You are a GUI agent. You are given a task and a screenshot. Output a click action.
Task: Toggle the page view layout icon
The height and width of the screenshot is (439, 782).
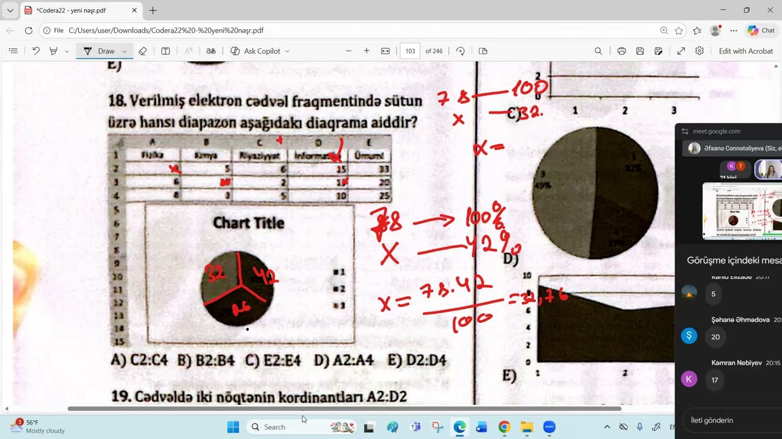coord(483,51)
